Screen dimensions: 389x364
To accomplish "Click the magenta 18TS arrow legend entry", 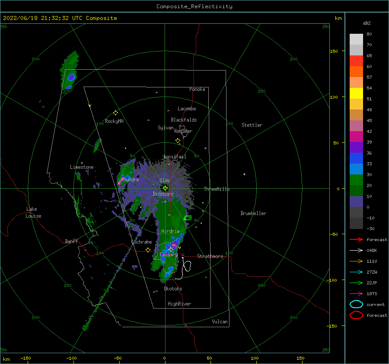I will coord(356,294).
